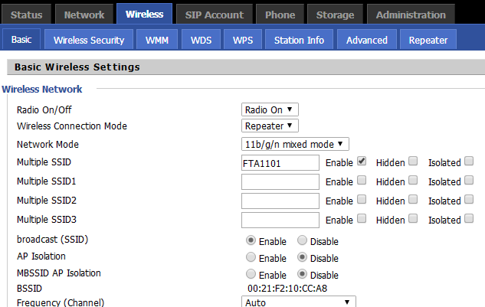Expand the Radio On/Off dropdown
This screenshot has height=307, width=485.
270,109
